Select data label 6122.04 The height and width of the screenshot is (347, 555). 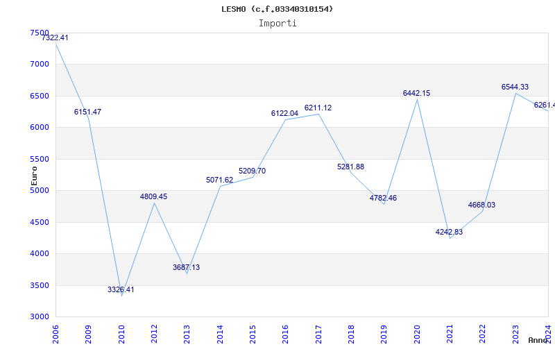pos(284,113)
